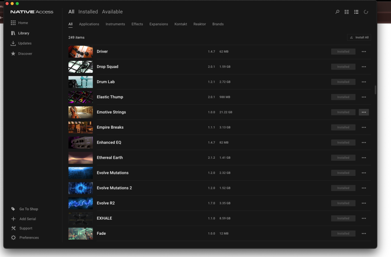The height and width of the screenshot is (257, 391).
Task: Open more options for Evolve Mutations 2
Action: pyautogui.click(x=364, y=188)
